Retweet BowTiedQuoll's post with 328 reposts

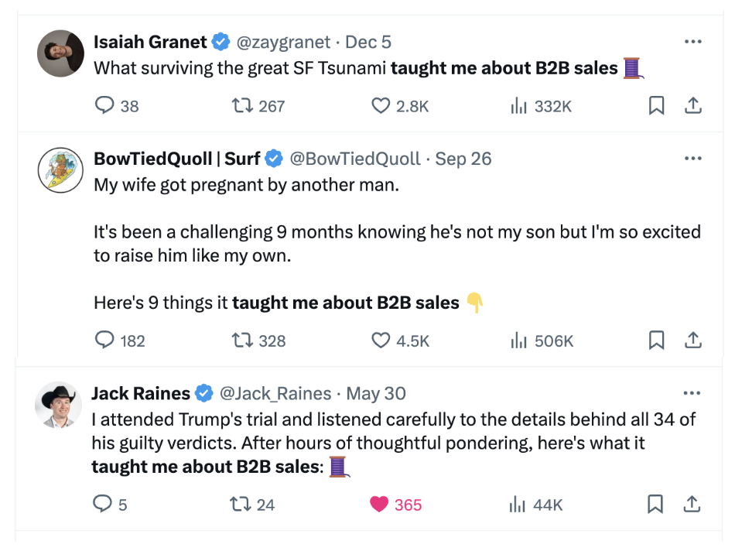point(244,340)
